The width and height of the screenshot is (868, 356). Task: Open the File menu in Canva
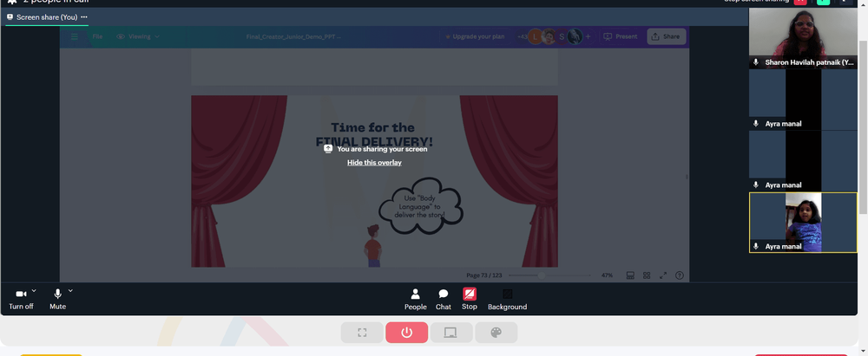tap(97, 36)
